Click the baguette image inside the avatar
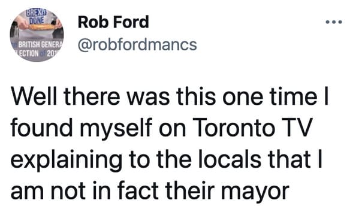 click(41, 27)
